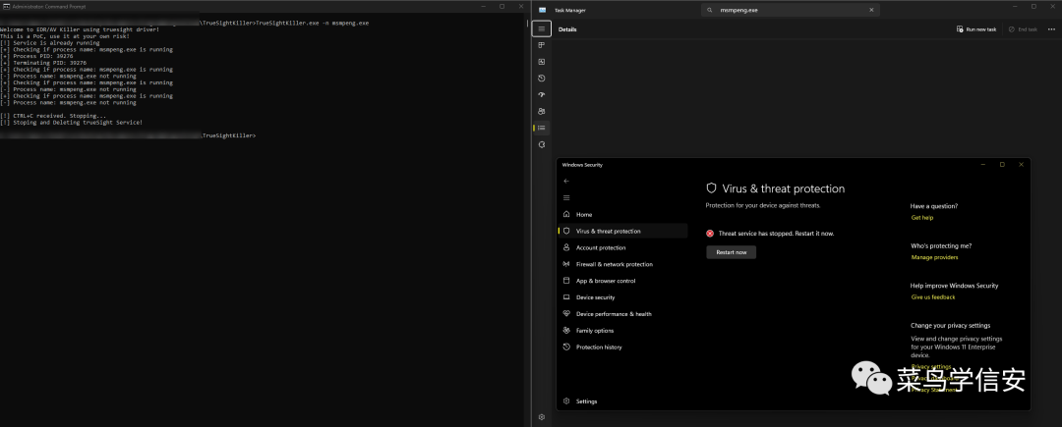Screen dimensions: 1062x427
Task: Click 'Help improve Windows Security' text
Action: click(x=954, y=286)
